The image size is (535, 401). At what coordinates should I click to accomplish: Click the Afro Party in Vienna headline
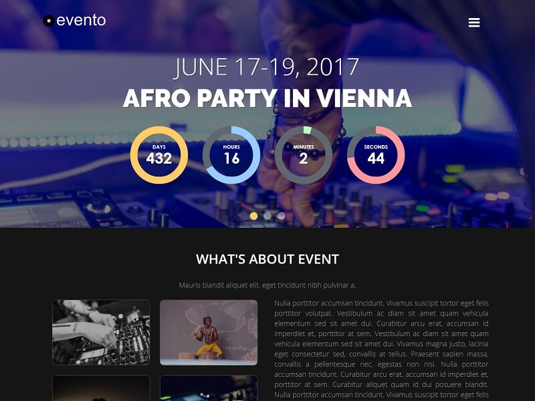pos(267,98)
